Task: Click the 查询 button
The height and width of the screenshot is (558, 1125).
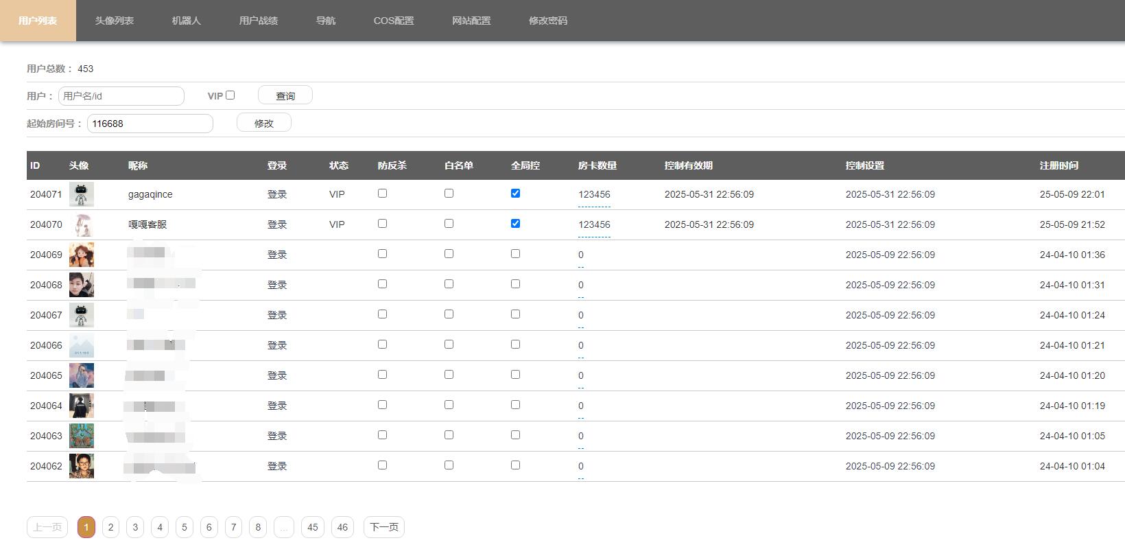Action: coord(285,95)
